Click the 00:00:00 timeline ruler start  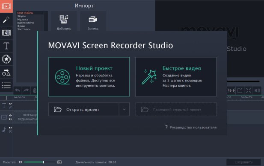click(x=19, y=97)
